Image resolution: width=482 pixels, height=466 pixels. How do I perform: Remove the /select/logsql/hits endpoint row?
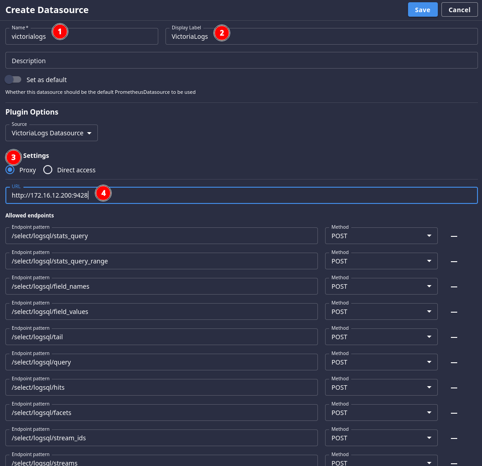tap(454, 387)
